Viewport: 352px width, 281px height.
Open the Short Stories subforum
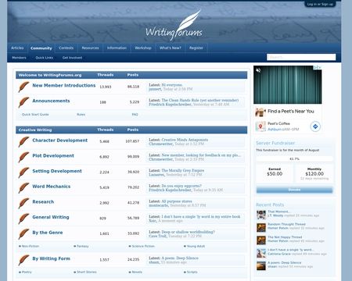coord(87,272)
